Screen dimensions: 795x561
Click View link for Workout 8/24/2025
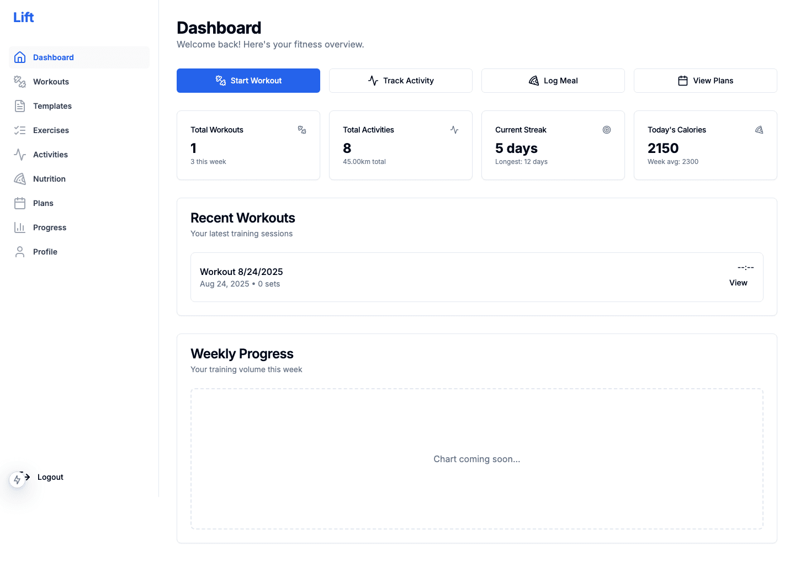coord(738,282)
